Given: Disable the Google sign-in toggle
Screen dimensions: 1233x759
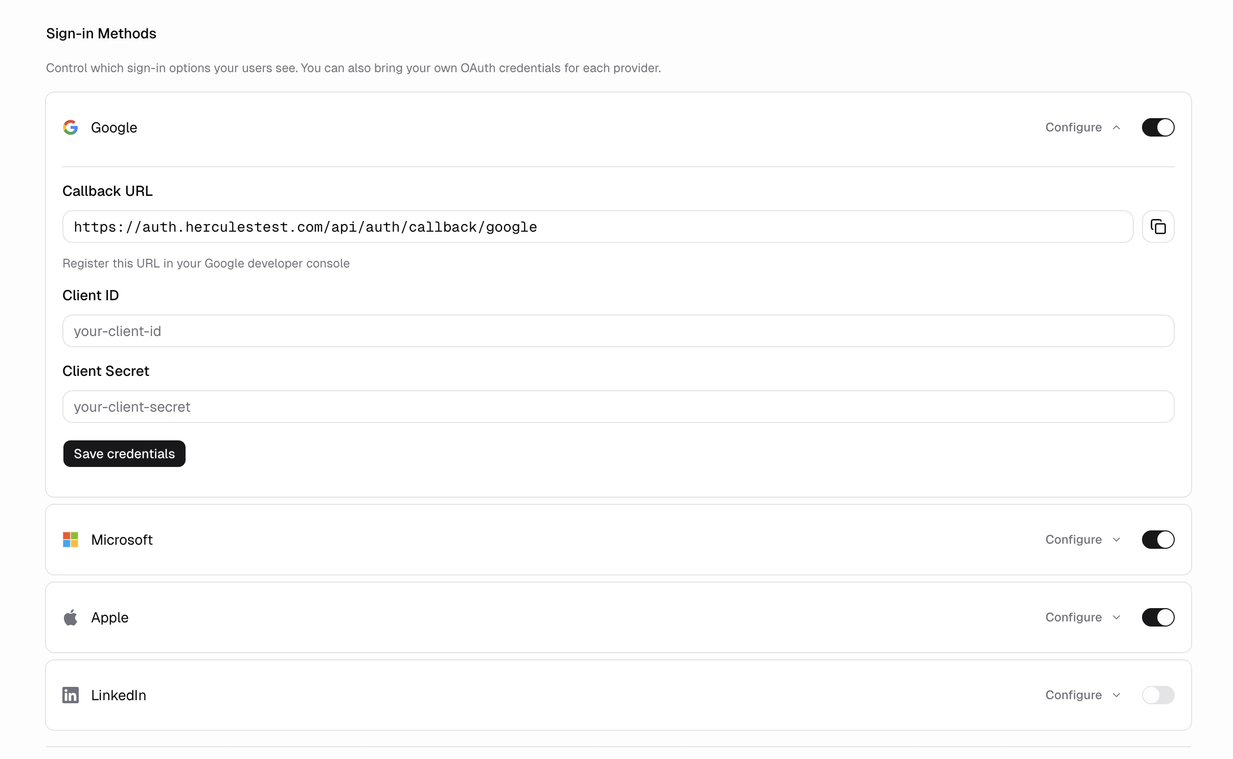Looking at the screenshot, I should [x=1158, y=127].
